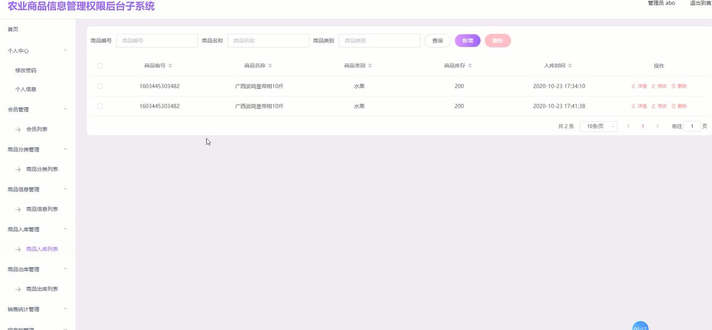The height and width of the screenshot is (330, 712).
Task: Click 入库时间 cell 2020-10-23 17:34:10
Action: click(x=559, y=86)
